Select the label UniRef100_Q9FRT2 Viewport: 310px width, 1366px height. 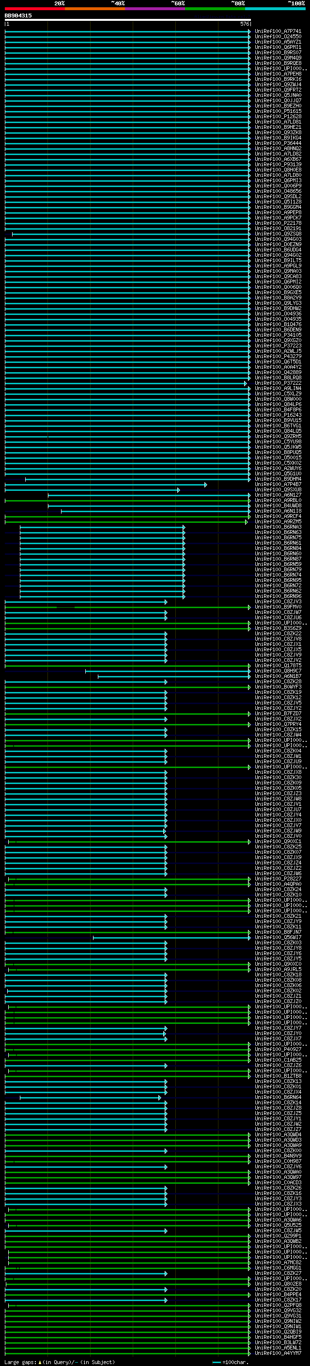278,90
